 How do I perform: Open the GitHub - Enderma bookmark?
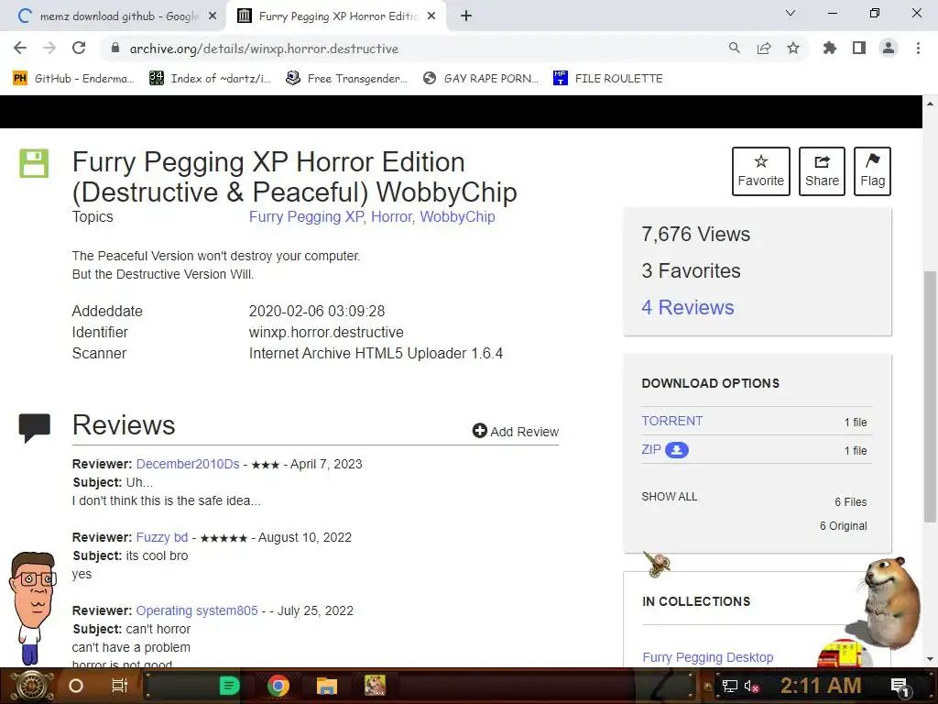point(73,79)
